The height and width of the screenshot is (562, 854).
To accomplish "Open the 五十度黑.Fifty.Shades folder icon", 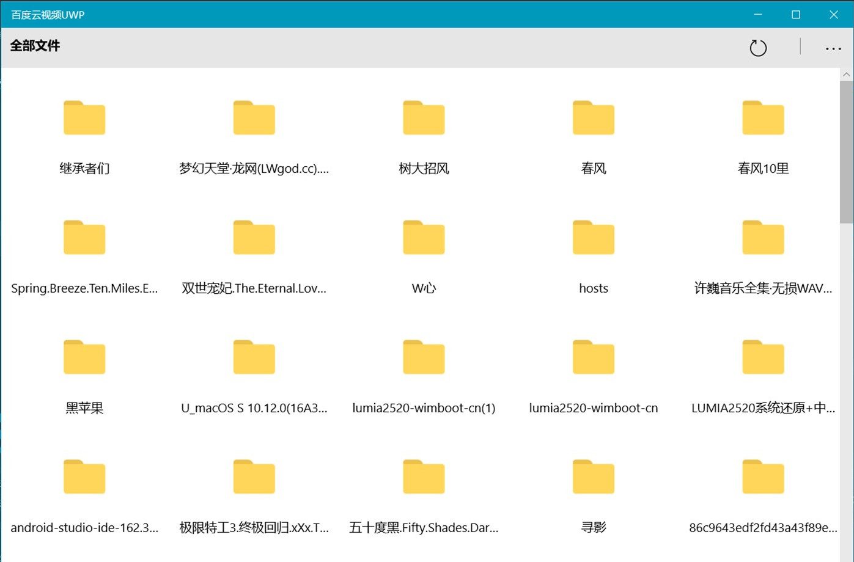I will pyautogui.click(x=424, y=477).
